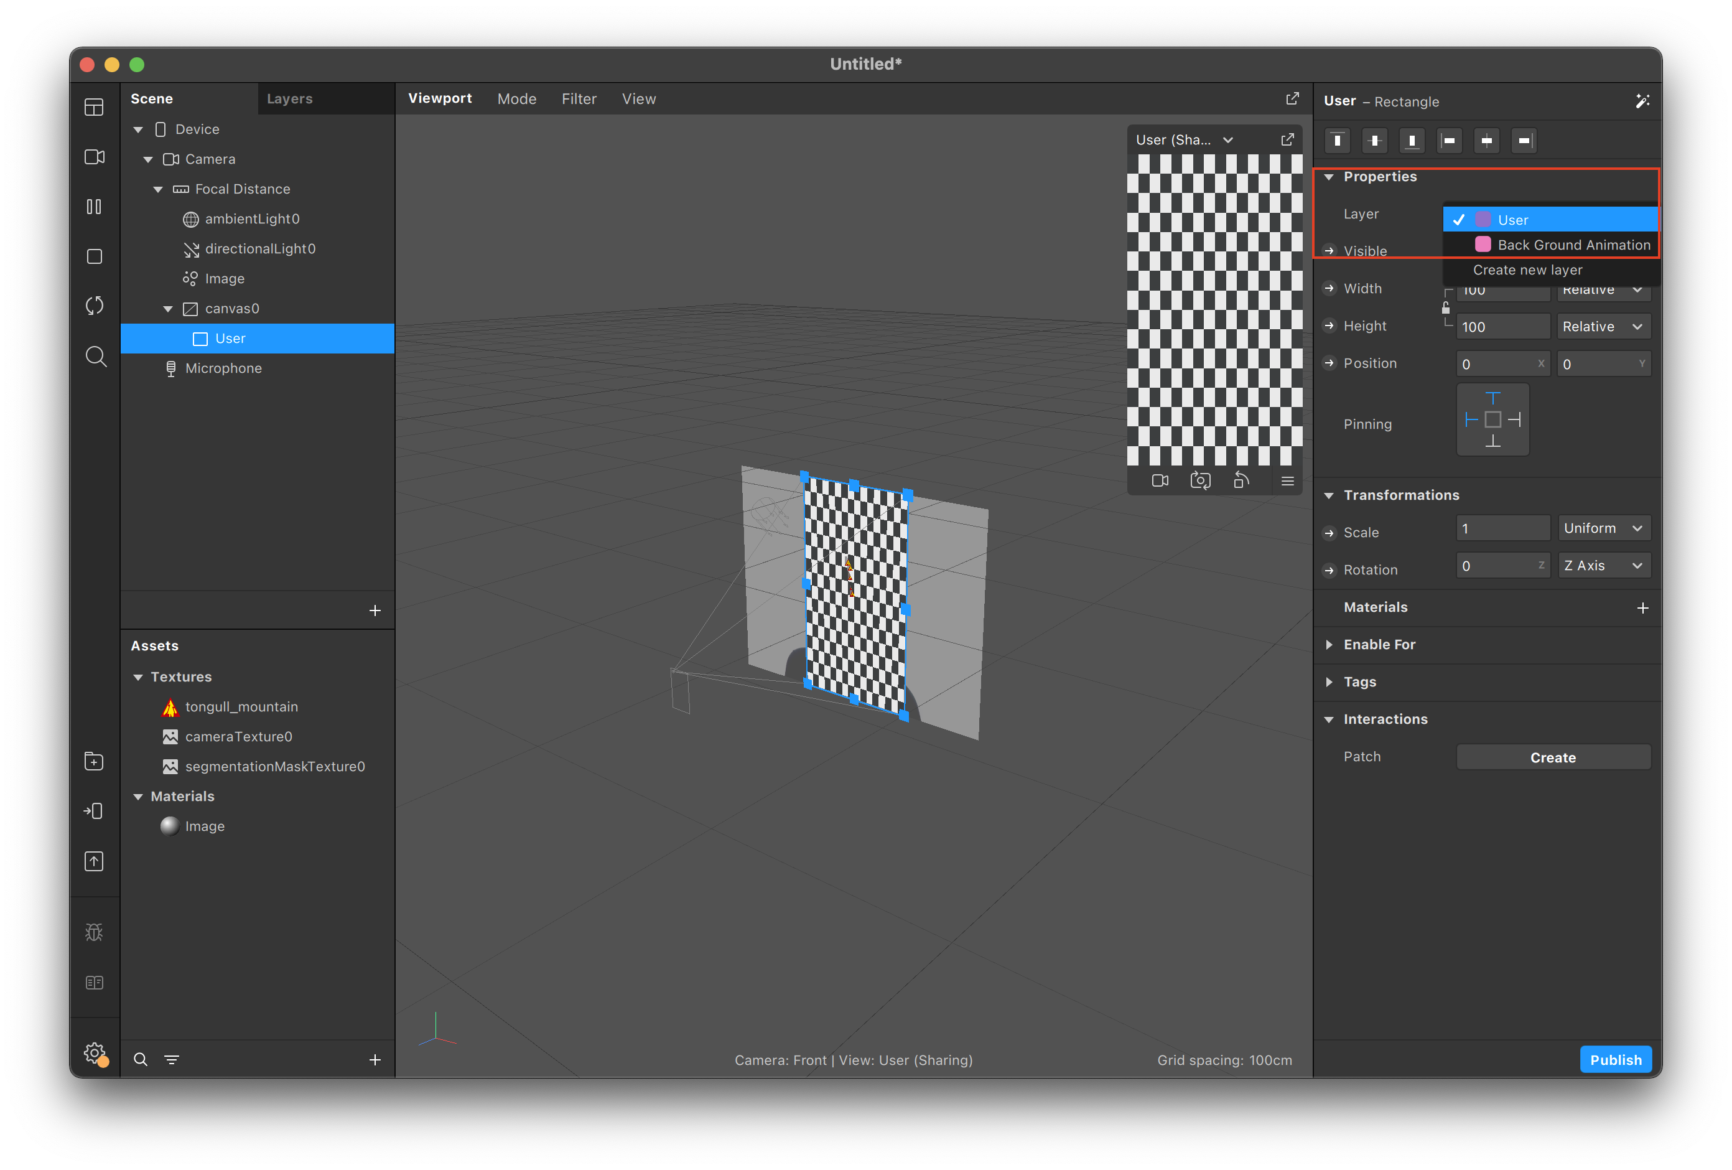Click the magic wand icon in inspector header

(1642, 101)
